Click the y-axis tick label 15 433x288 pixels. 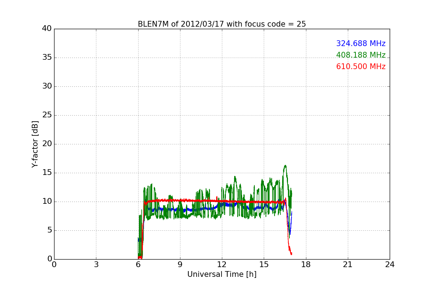click(x=47, y=173)
